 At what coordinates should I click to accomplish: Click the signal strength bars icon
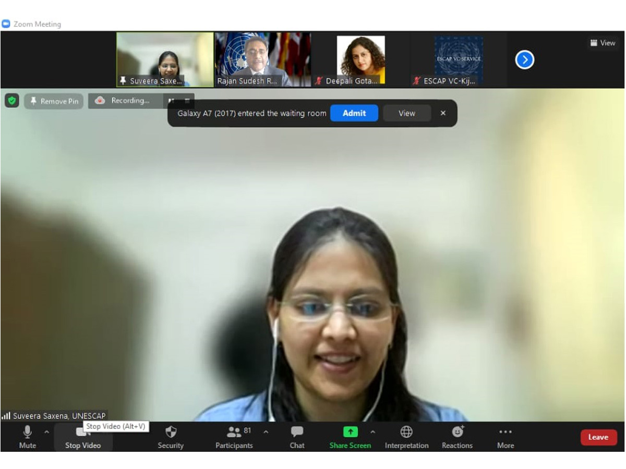coord(6,416)
